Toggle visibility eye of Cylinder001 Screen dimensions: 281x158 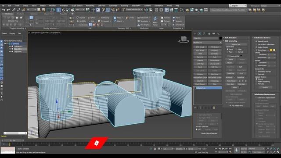[10, 47]
